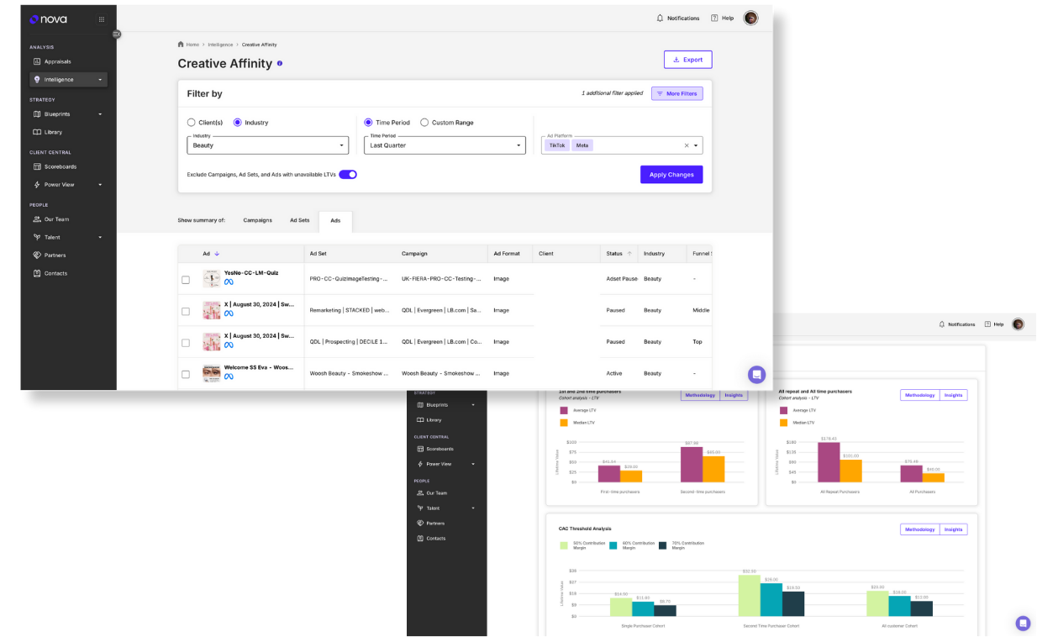Toggle off Exclude unavailable LTVs switch
1037x637 pixels.
(348, 175)
